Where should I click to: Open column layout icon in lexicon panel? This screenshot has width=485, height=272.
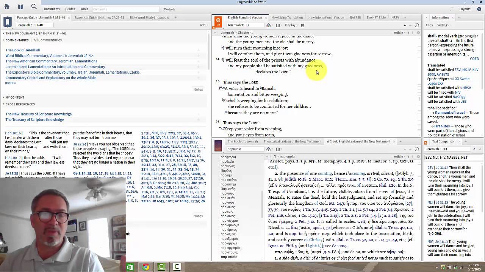(x=278, y=149)
